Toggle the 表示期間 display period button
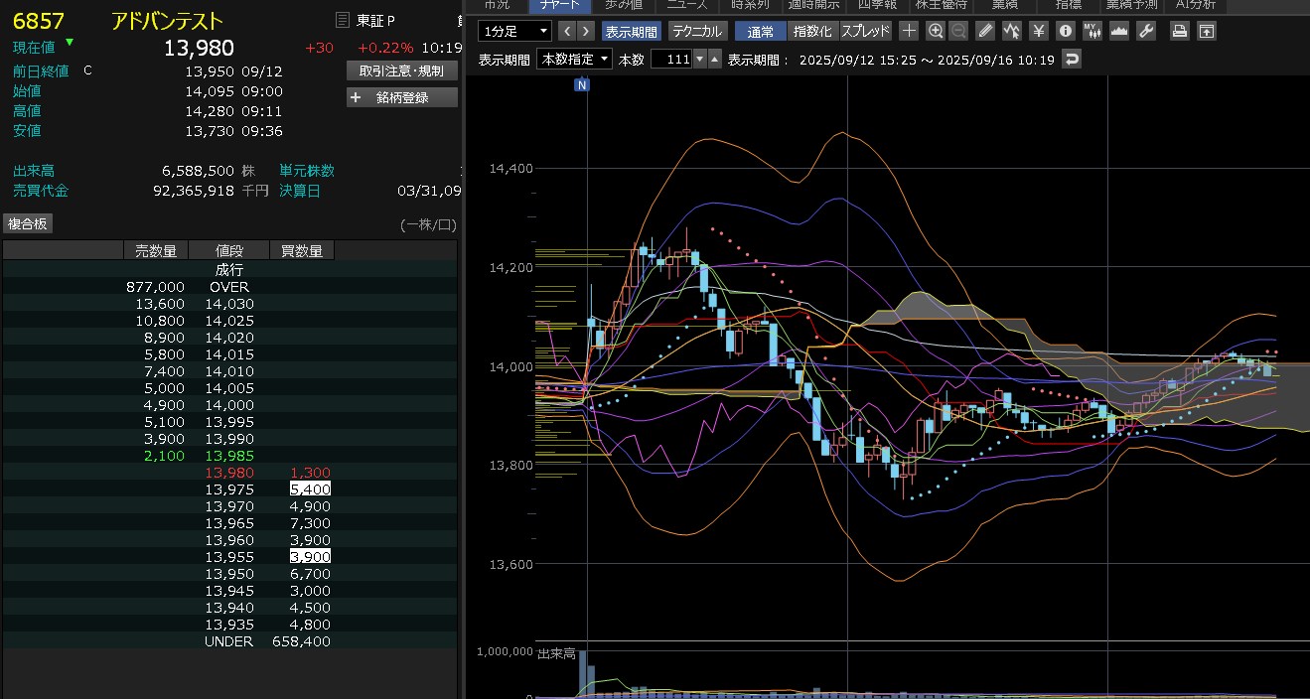The image size is (1310, 699). (630, 31)
